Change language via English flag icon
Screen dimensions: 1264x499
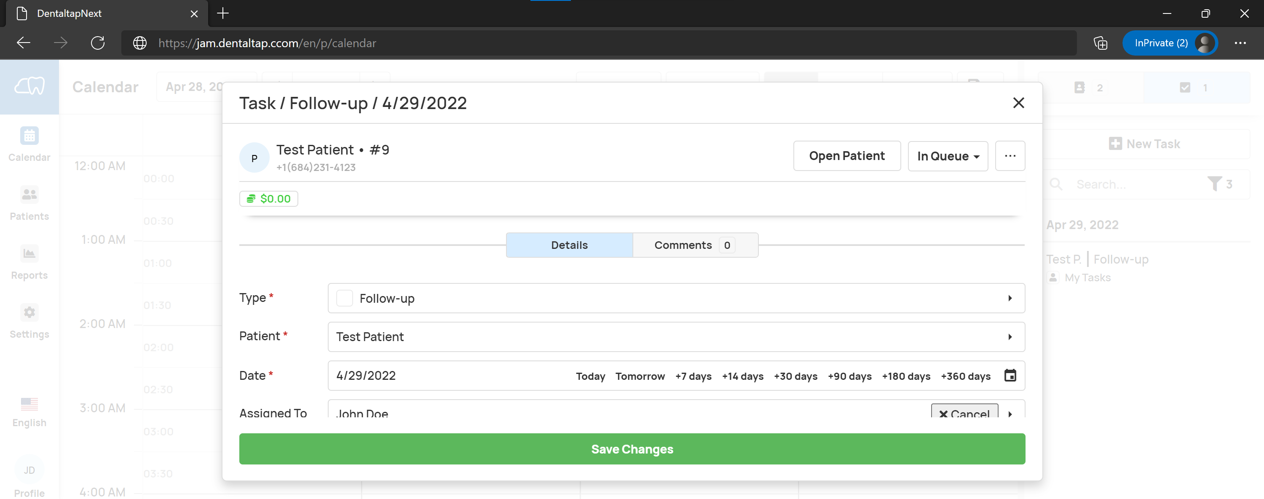[x=29, y=404]
